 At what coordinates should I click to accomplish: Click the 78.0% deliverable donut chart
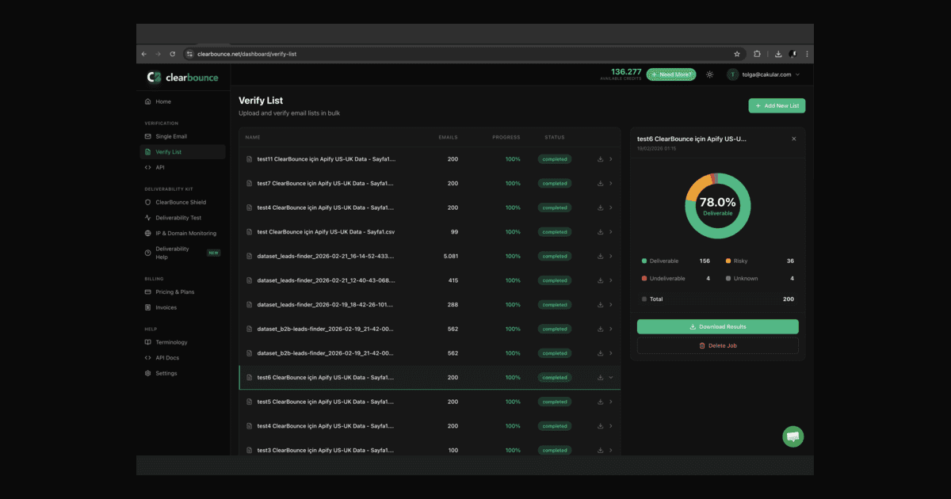pyautogui.click(x=718, y=206)
